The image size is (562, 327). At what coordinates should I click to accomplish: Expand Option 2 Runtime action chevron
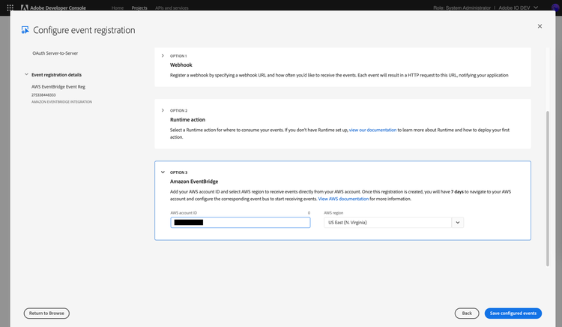coord(163,110)
